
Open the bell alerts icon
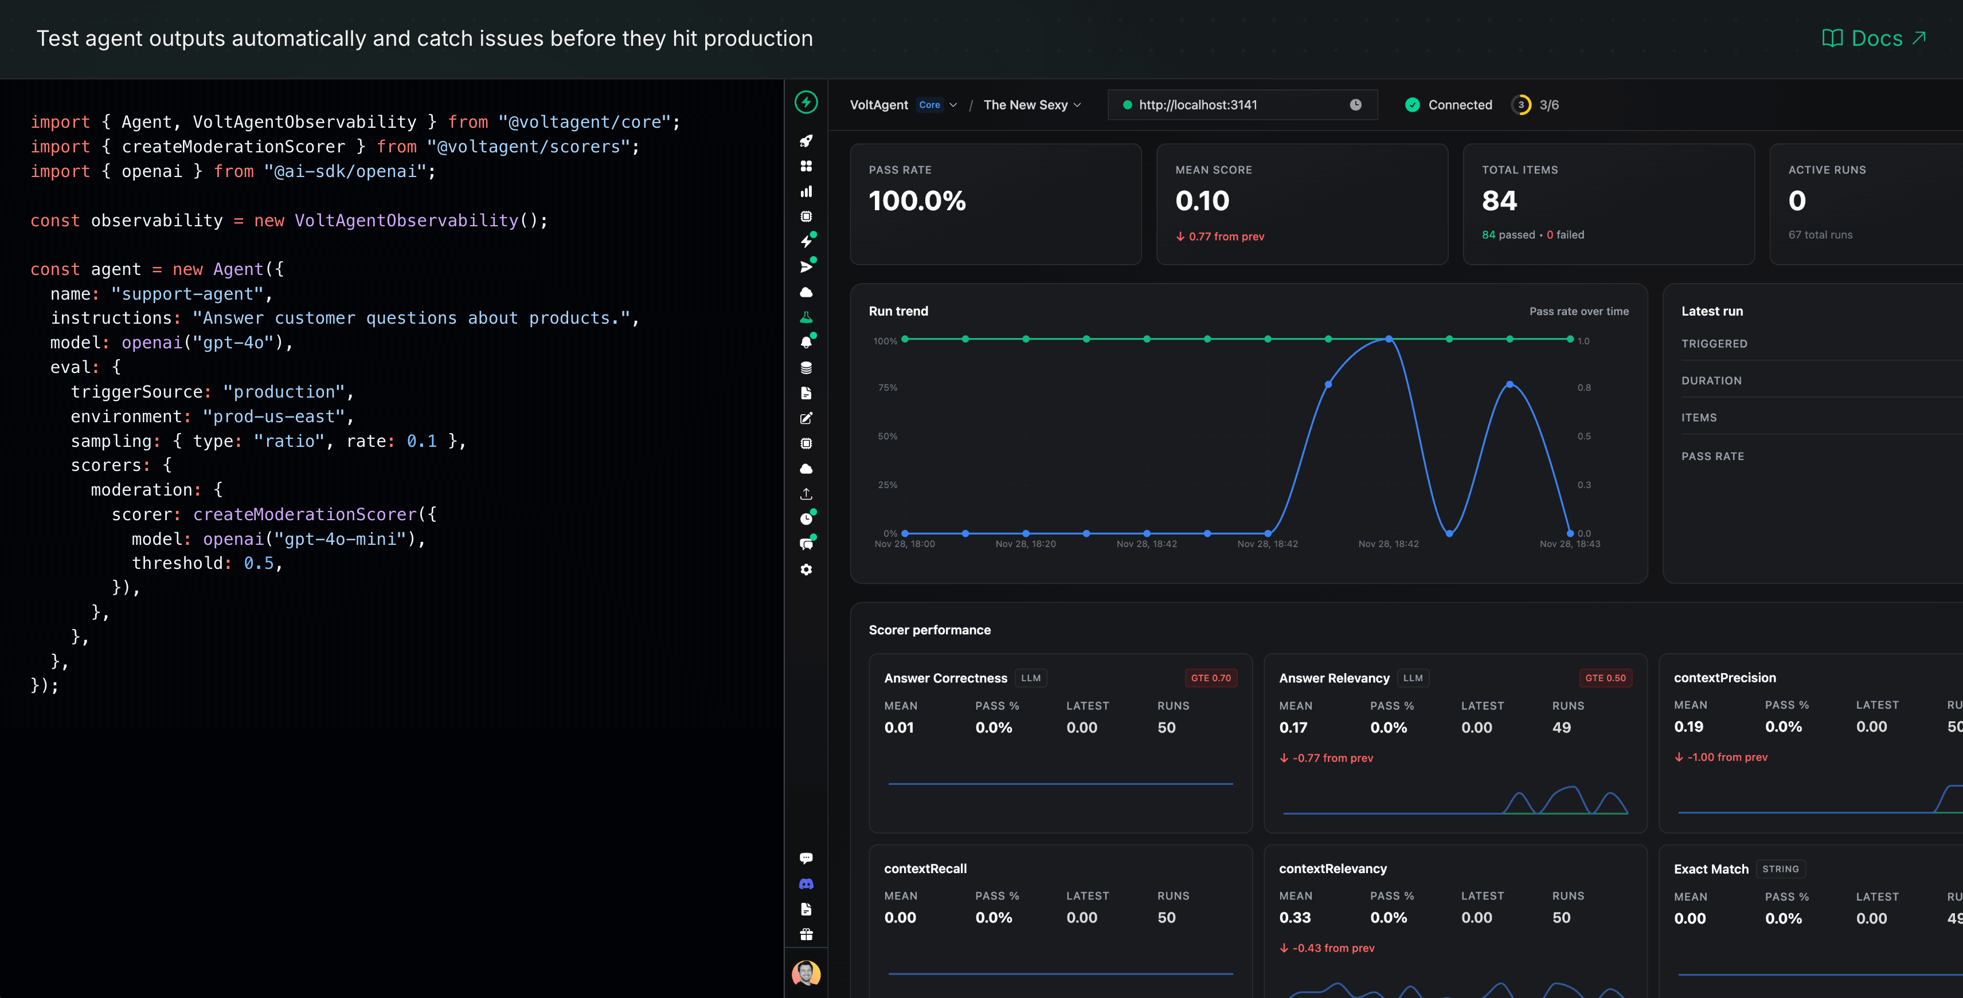[805, 343]
